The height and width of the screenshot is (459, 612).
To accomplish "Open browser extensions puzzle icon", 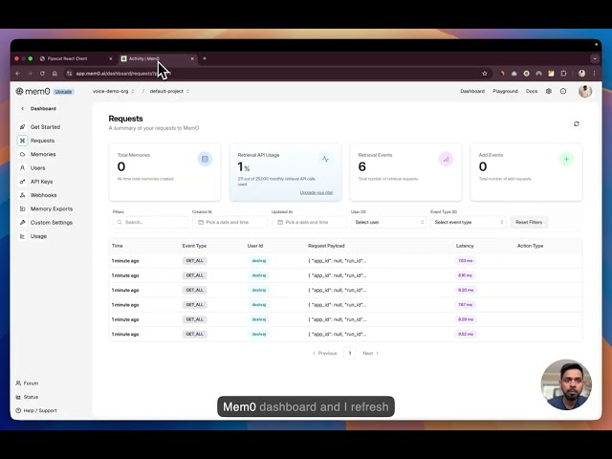I will (563, 74).
